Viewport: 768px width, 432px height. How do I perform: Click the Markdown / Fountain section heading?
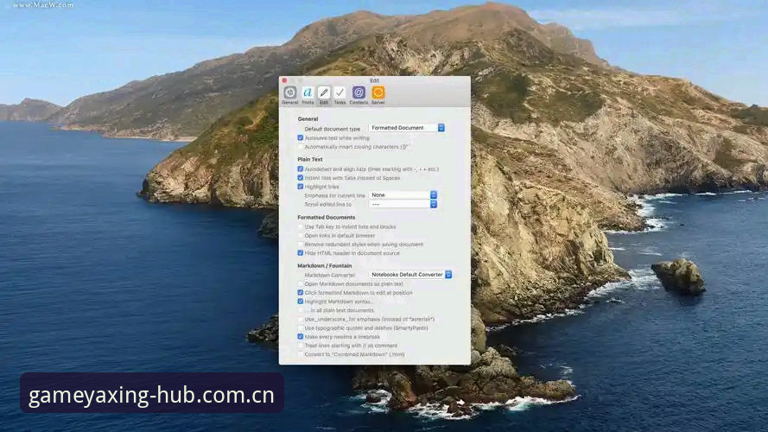pos(324,265)
